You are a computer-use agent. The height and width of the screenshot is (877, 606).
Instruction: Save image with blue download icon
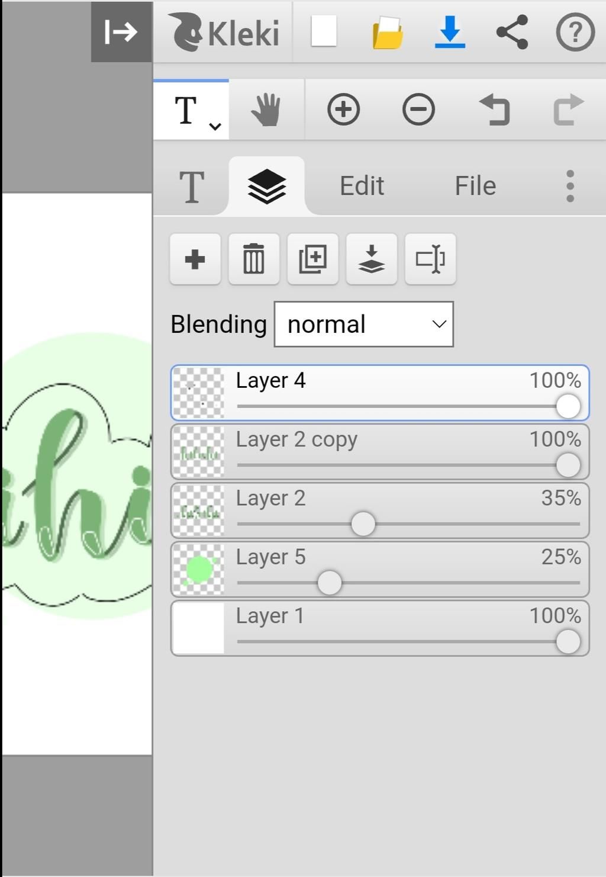click(450, 32)
